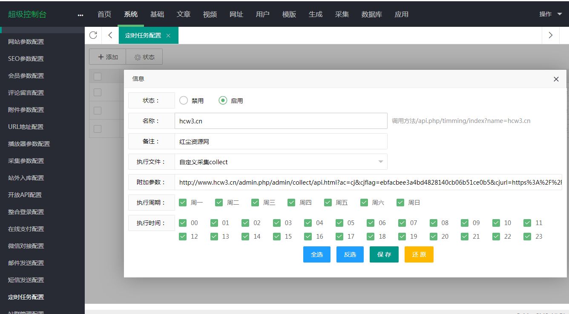This screenshot has width=569, height=314.
Task: Uncheck hour 15 in 执行时间
Action: [x=276, y=237]
